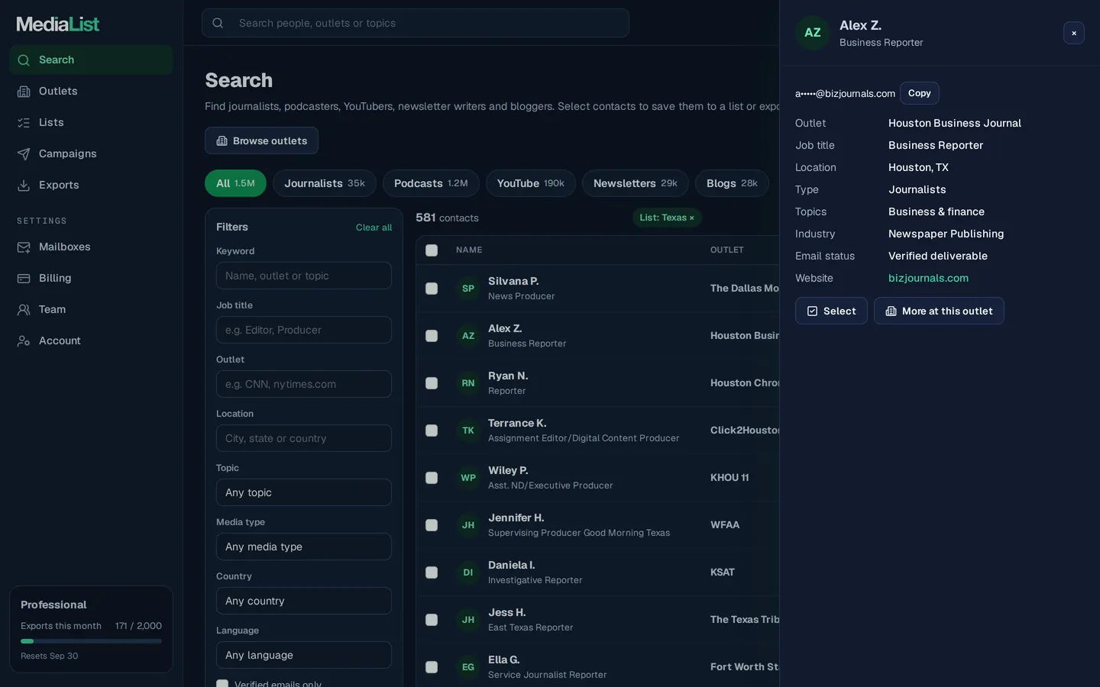1100x687 pixels.
Task: Click Silvana P.'s SP avatar
Action: [x=468, y=289]
